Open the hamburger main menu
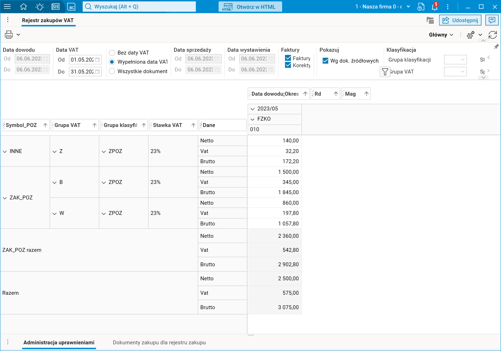 [x=7, y=7]
